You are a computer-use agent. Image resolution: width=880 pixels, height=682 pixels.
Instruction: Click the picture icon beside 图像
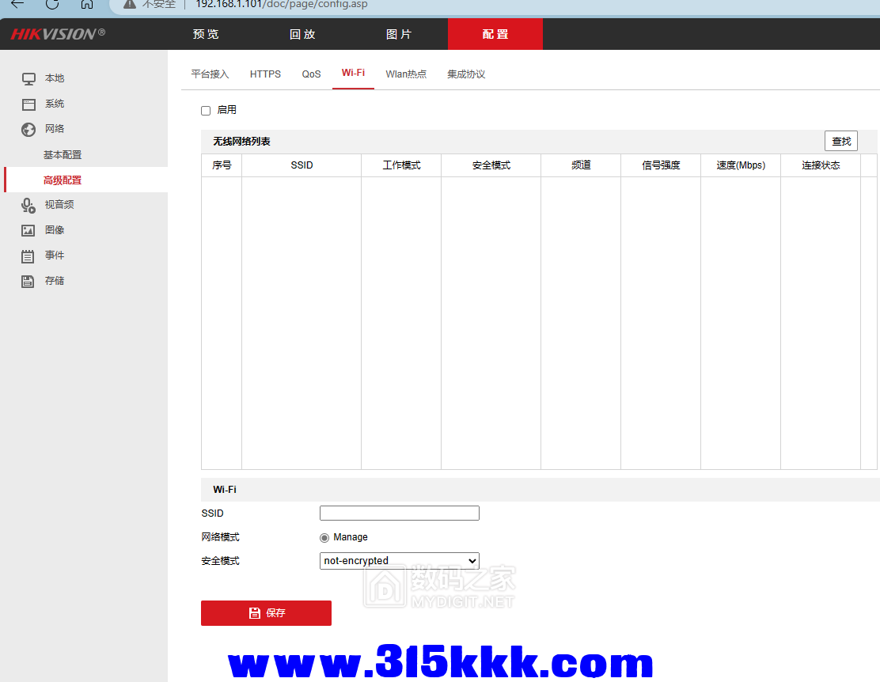tap(28, 231)
